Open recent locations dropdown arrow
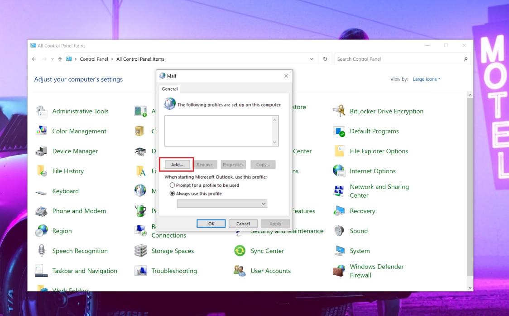The image size is (509, 316). coord(52,59)
